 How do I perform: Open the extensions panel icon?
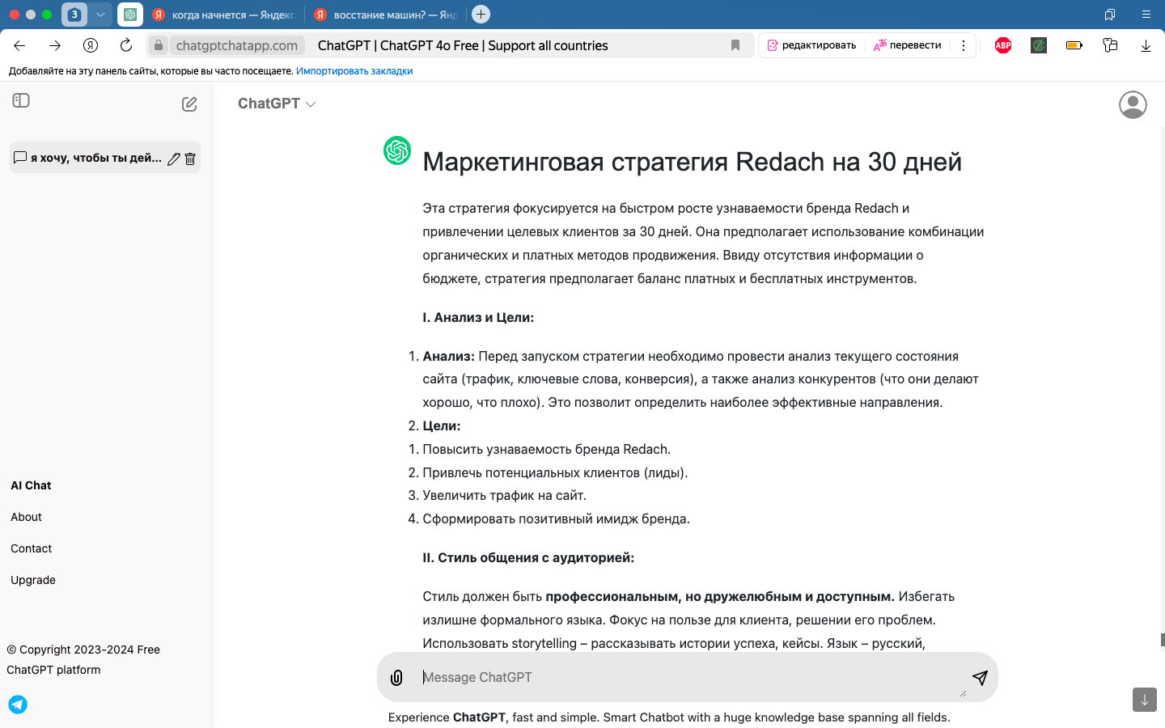1110,45
